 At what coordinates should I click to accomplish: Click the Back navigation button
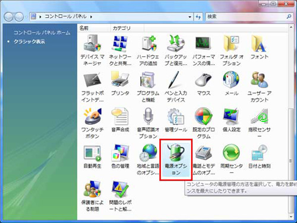click(x=9, y=17)
